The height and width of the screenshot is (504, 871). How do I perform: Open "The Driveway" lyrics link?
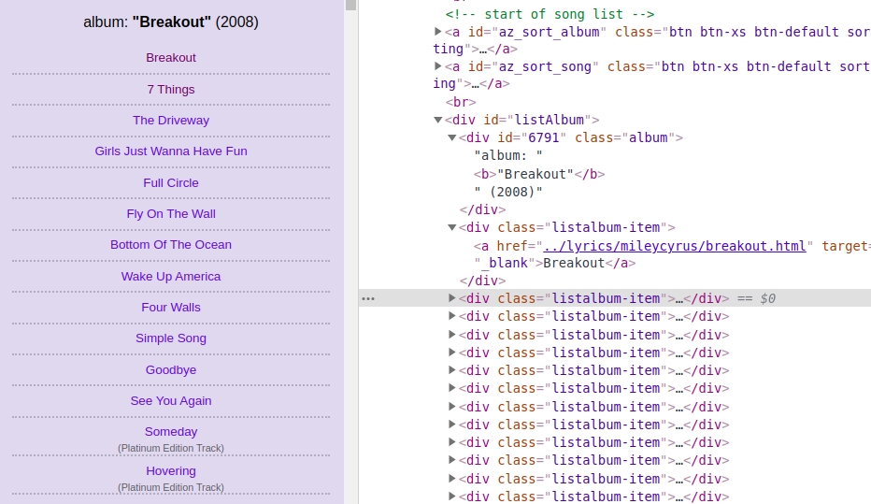pyautogui.click(x=171, y=121)
